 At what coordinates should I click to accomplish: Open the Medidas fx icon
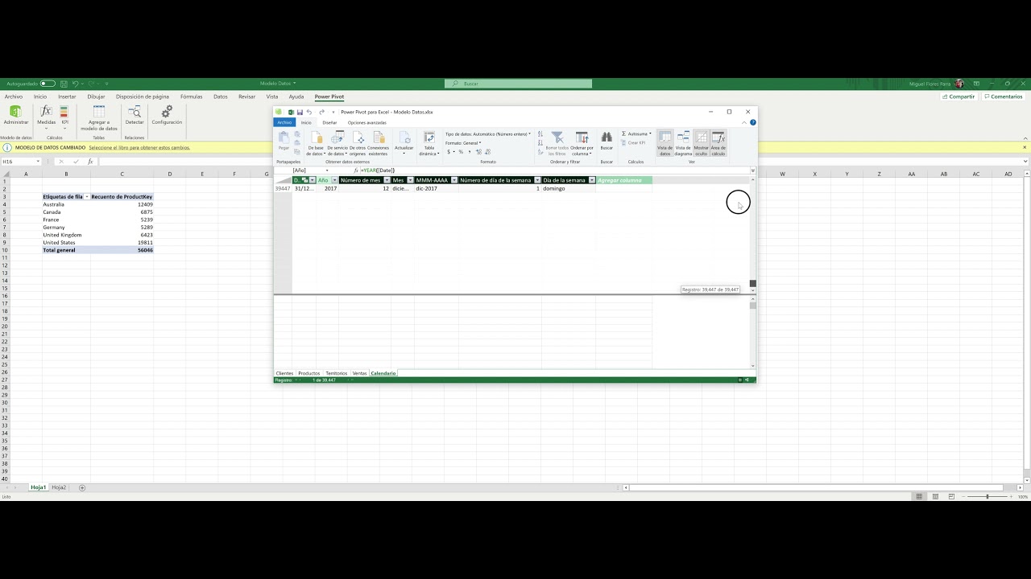point(46,112)
